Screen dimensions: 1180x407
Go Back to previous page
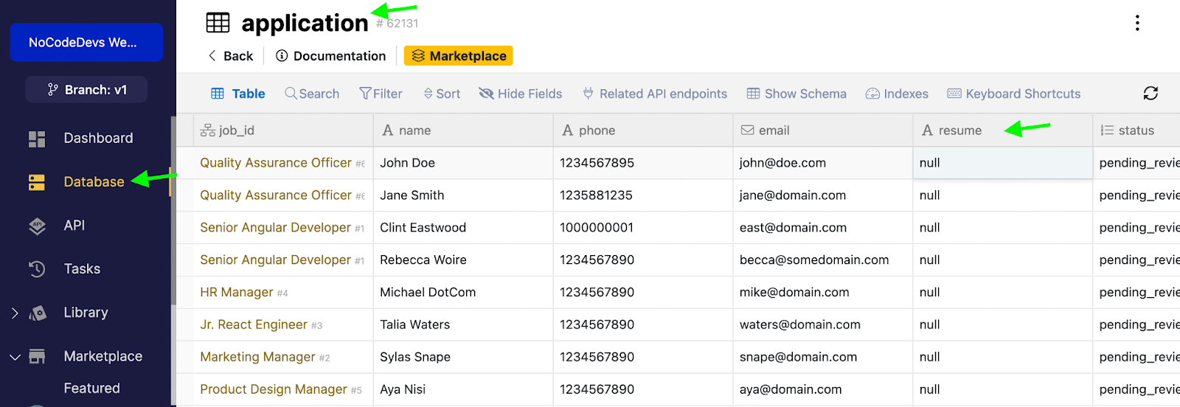pyautogui.click(x=230, y=56)
